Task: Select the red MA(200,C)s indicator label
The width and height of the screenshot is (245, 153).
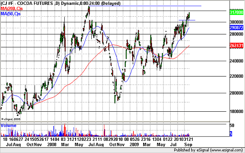Action: tap(12, 8)
